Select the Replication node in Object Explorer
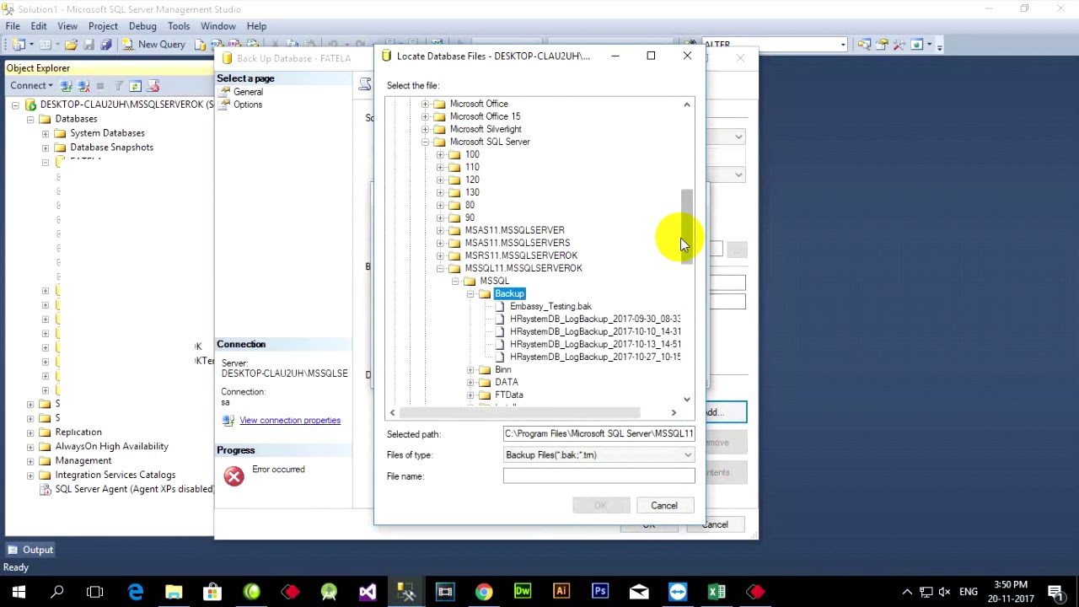The image size is (1079, 607). point(78,432)
